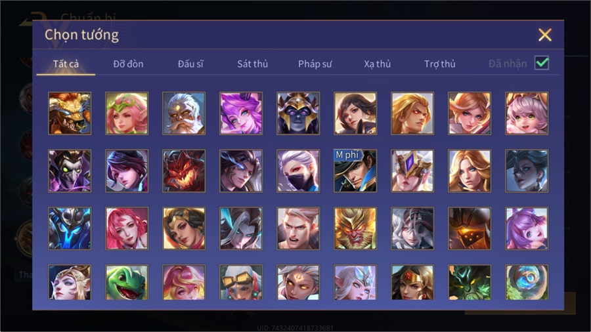Select the swirling blue orb hero thumbnail
Image resolution: width=591 pixels, height=332 pixels.
(x=527, y=282)
